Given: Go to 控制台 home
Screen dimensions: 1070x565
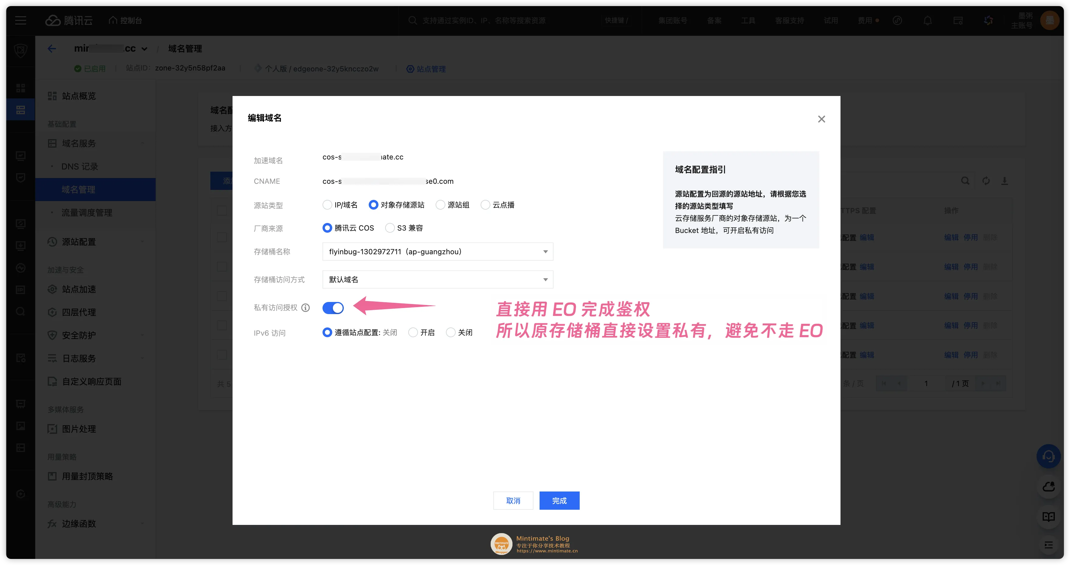Looking at the screenshot, I should [x=126, y=20].
